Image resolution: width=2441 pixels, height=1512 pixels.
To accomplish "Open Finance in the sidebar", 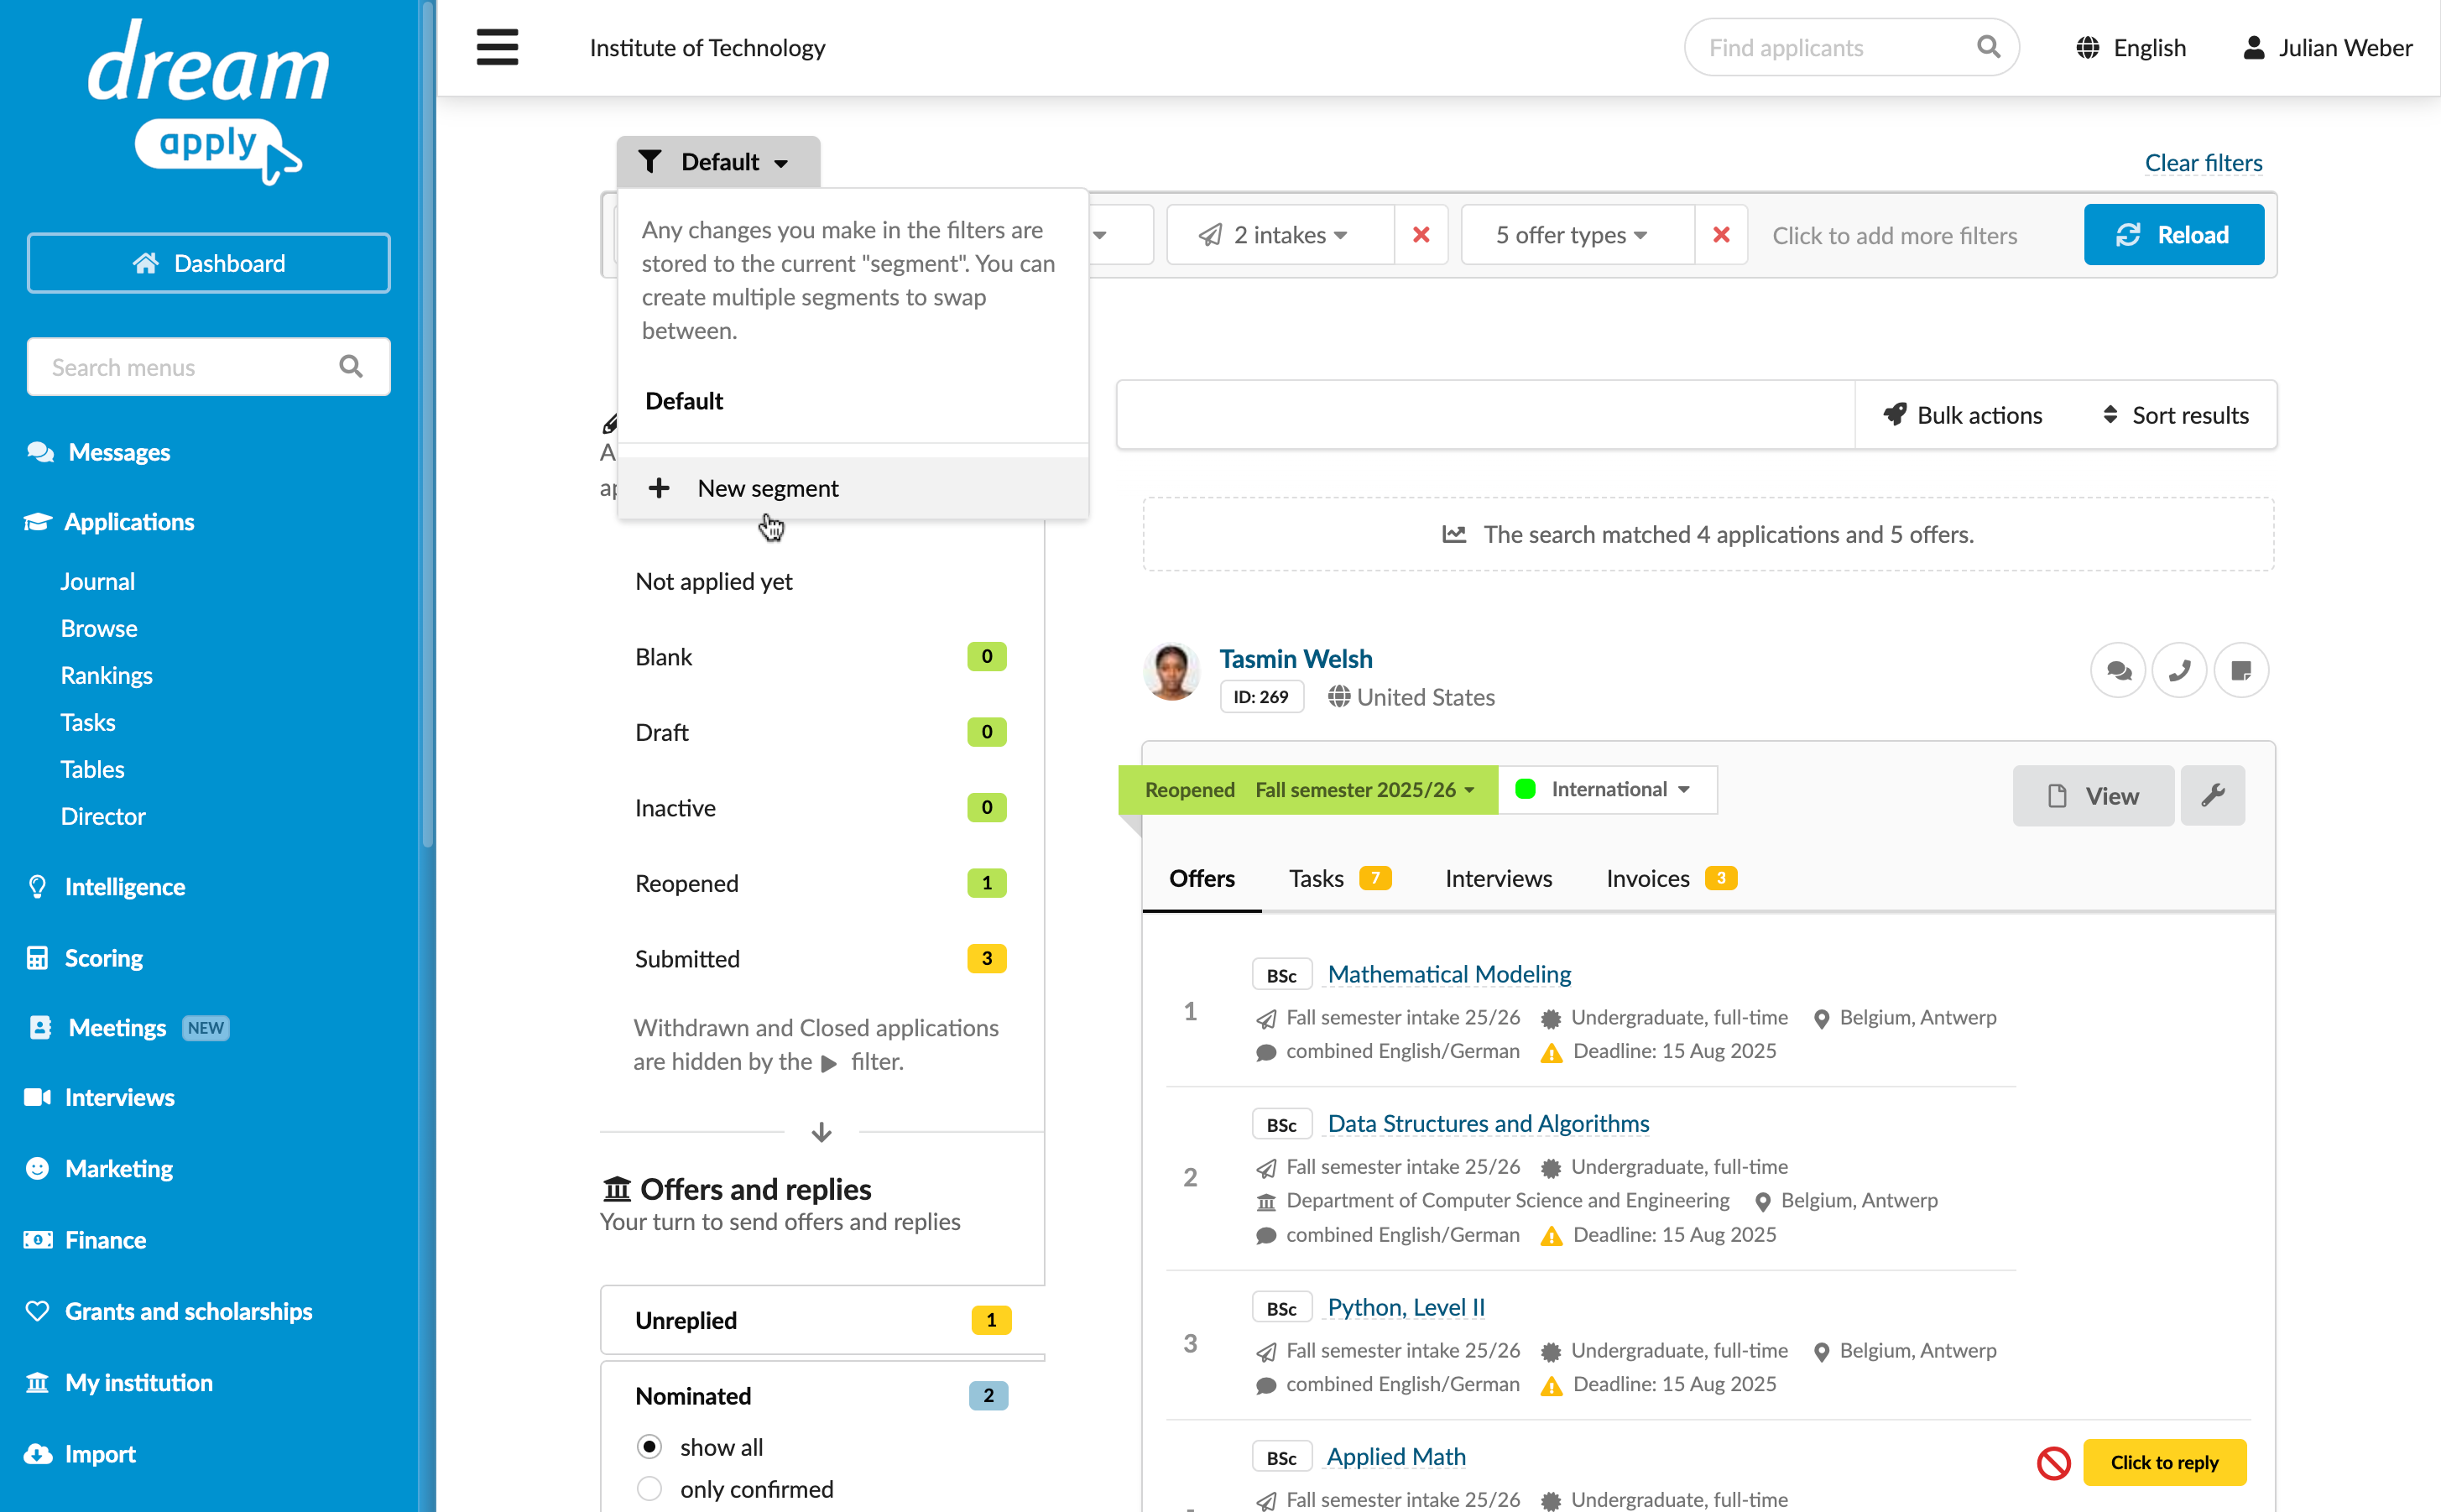I will click(105, 1240).
